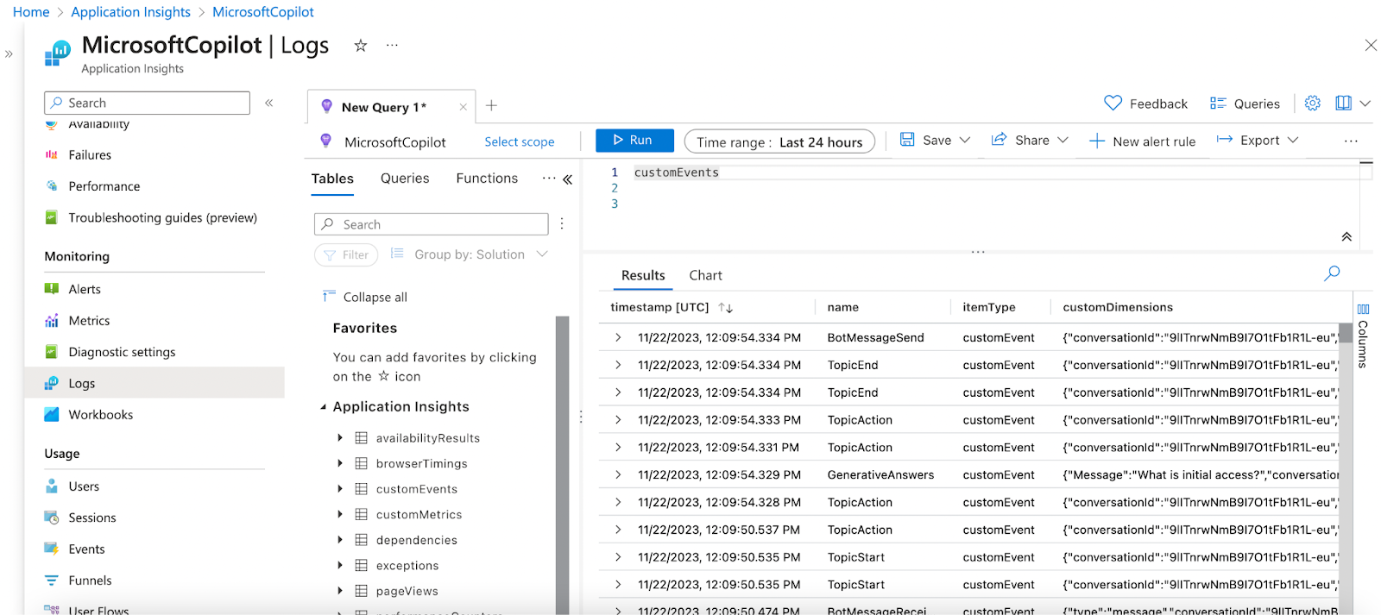This screenshot has height=615, width=1381.
Task: Expand the GenerativeAnswers result row
Action: click(x=618, y=474)
